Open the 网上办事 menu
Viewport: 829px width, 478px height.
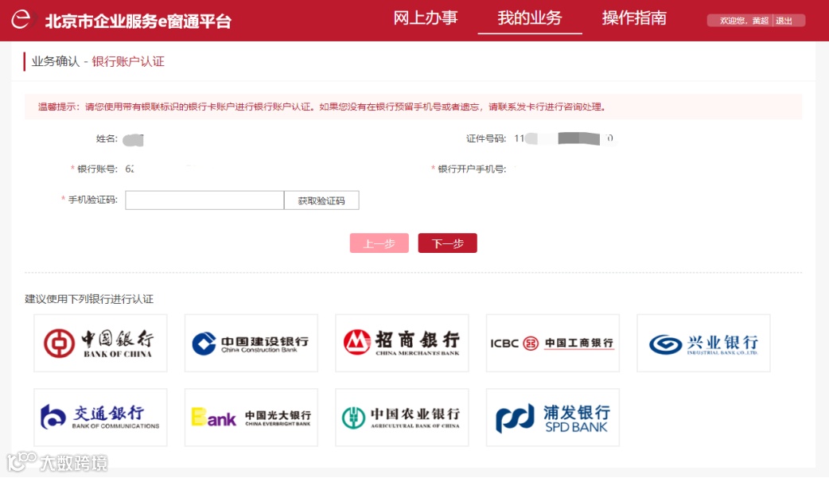[x=425, y=18]
